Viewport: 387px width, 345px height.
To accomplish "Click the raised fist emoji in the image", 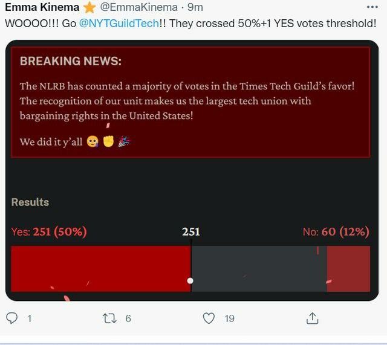I will click(x=108, y=142).
